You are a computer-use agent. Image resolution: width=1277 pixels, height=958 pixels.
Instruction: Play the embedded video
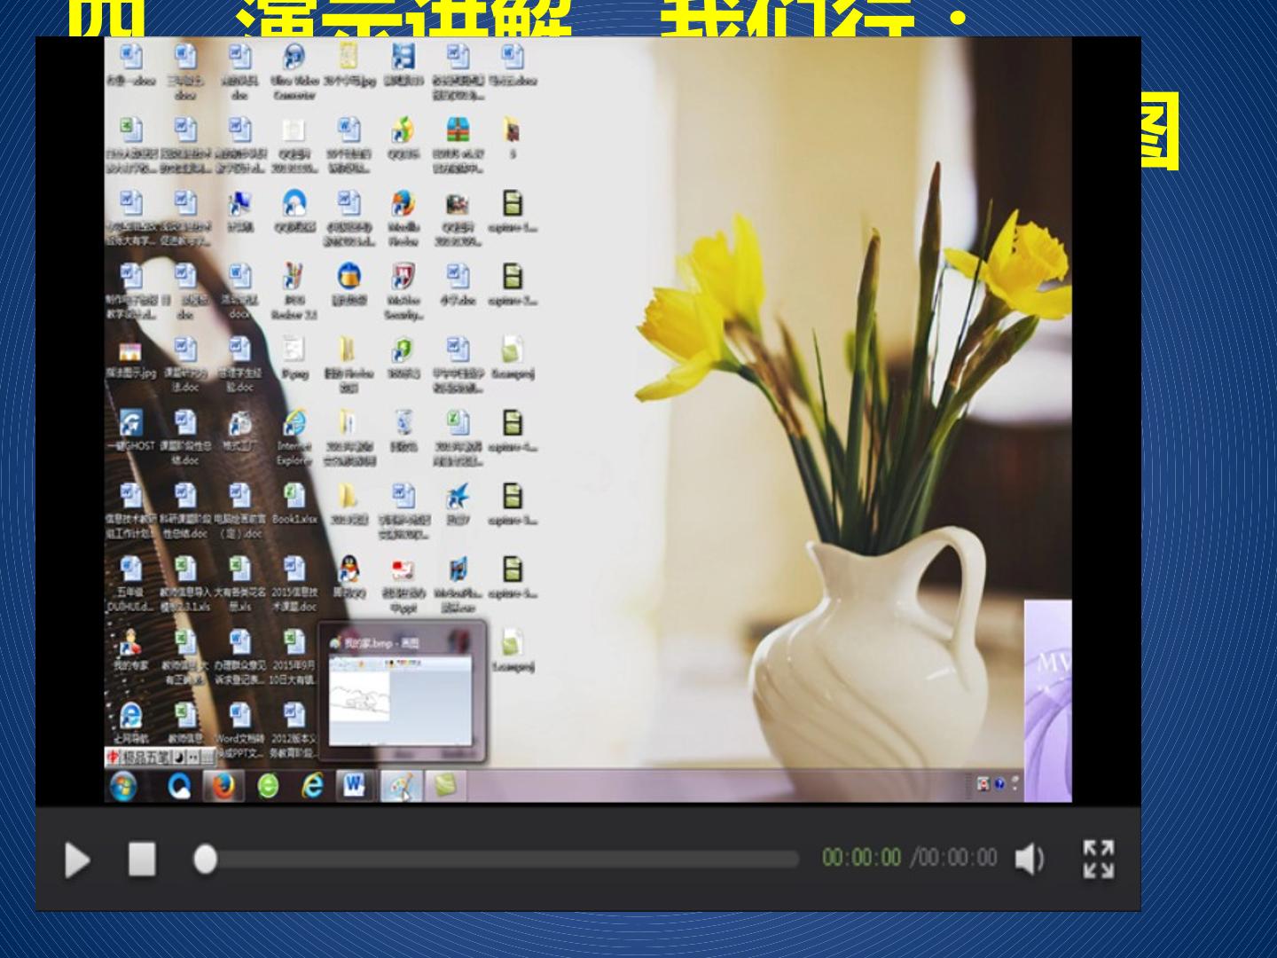[x=78, y=860]
